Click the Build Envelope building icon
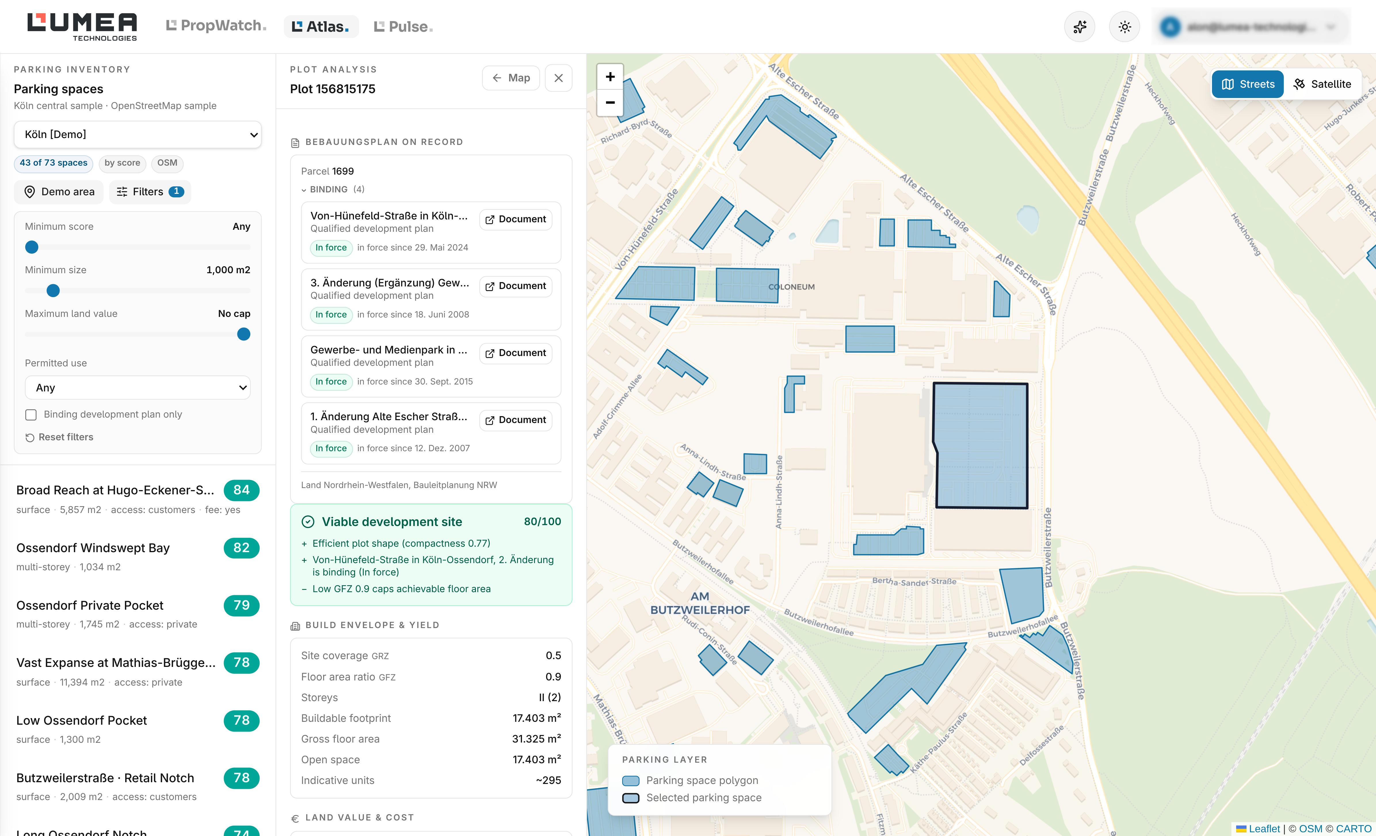The image size is (1376, 836). [296, 626]
